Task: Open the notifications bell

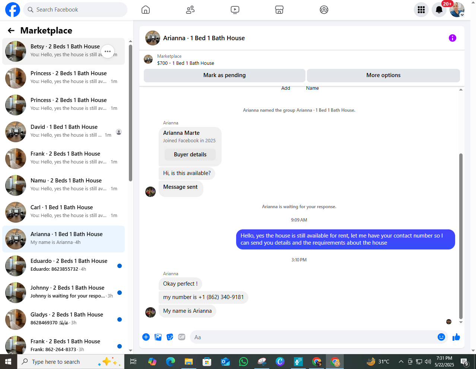Action: 439,10
